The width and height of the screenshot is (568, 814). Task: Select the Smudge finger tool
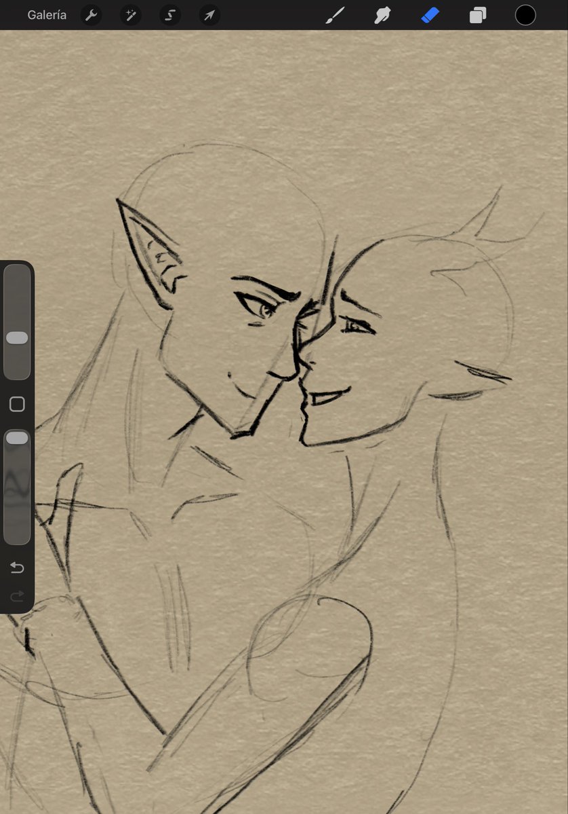point(382,15)
